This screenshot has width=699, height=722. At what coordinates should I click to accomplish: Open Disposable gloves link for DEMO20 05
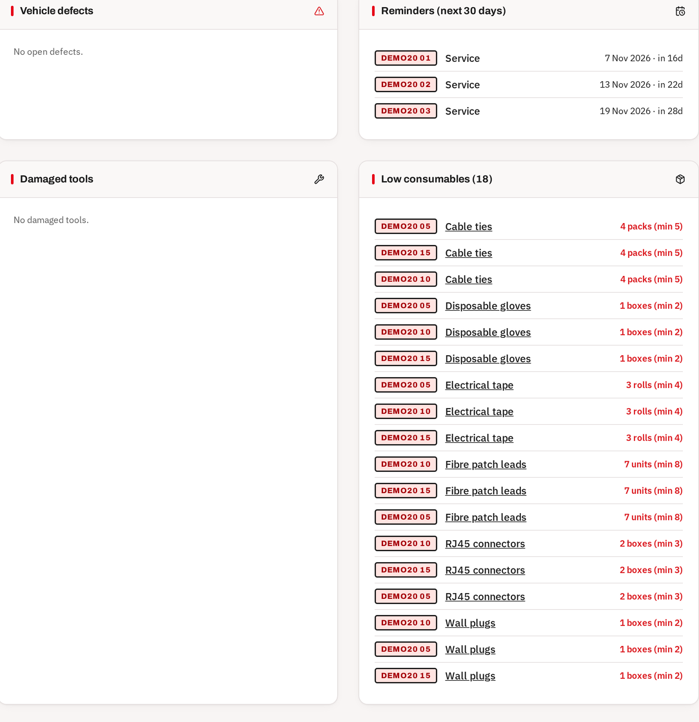click(x=487, y=306)
